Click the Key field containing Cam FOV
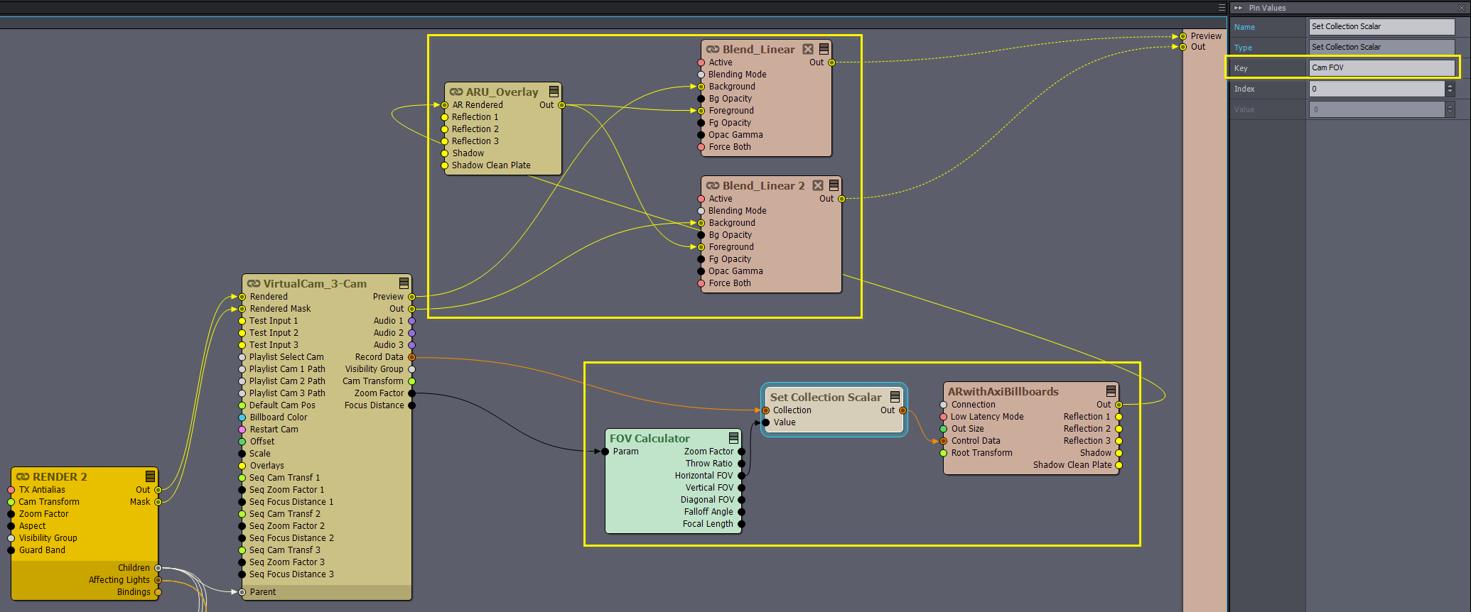 [1381, 67]
